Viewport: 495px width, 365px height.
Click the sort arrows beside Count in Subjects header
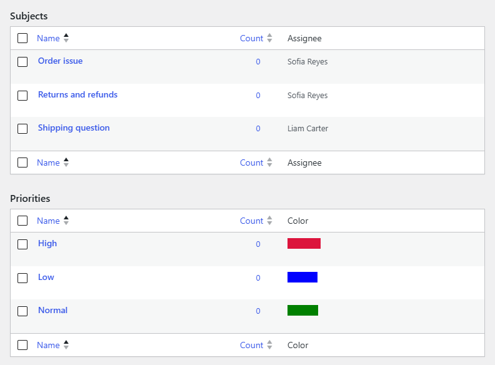[x=269, y=38]
